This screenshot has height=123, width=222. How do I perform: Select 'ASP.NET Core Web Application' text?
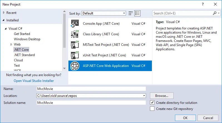coord(106,66)
